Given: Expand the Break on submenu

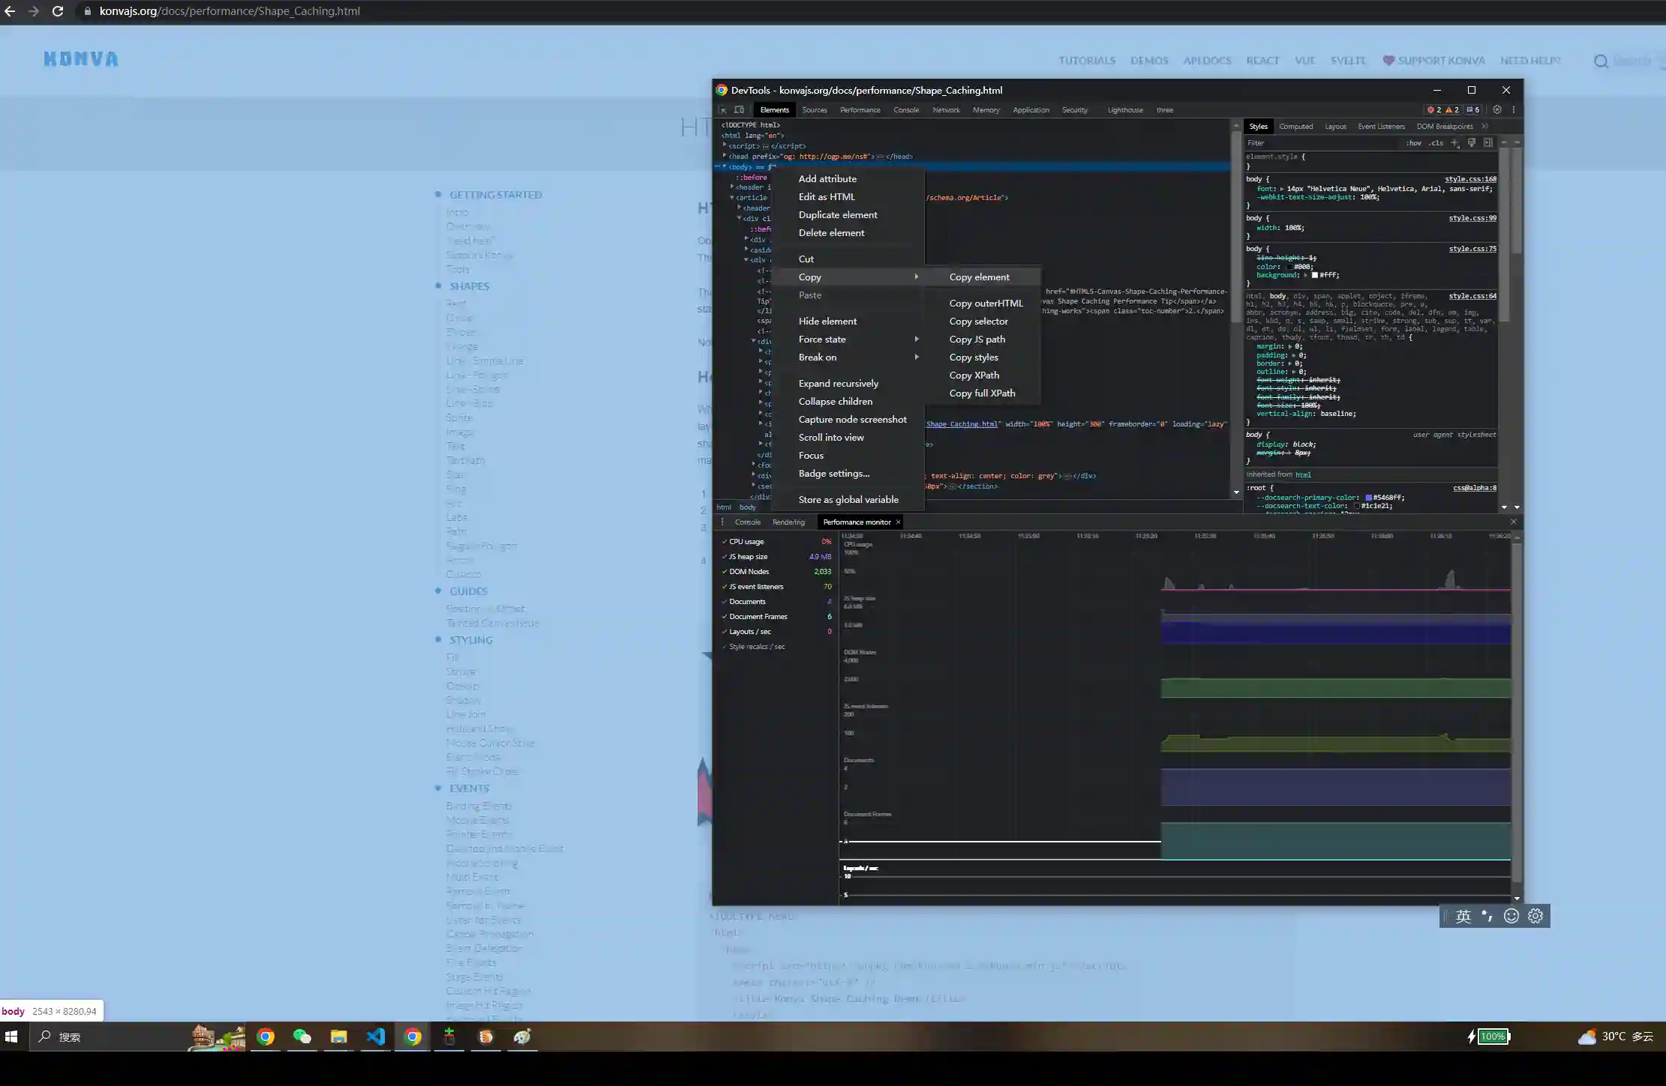Looking at the screenshot, I should click(917, 357).
